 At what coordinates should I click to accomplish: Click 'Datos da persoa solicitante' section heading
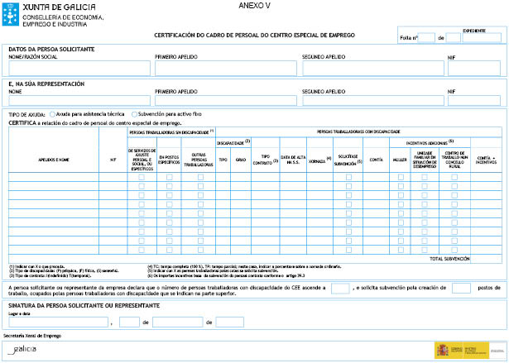tap(51, 50)
